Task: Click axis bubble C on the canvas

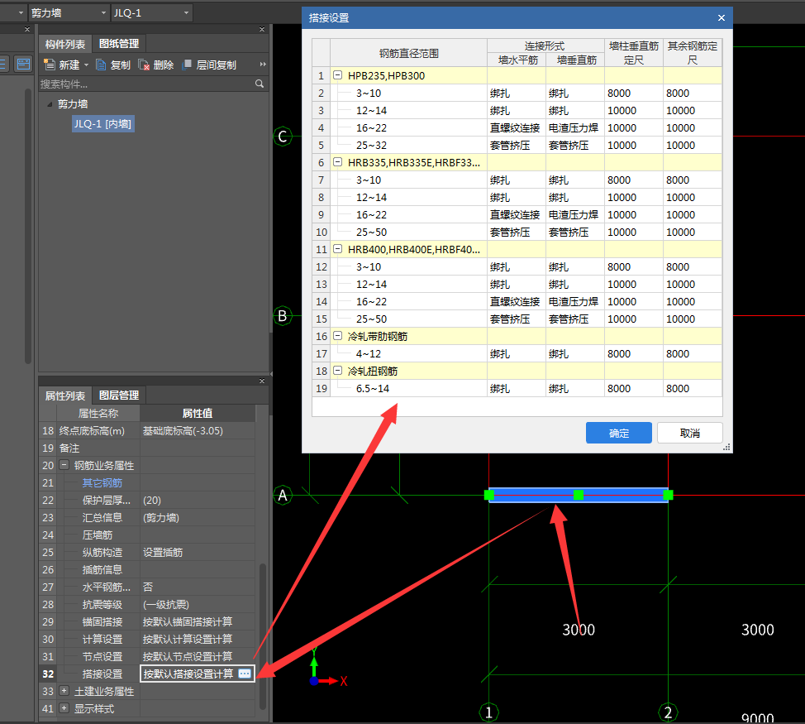Action: tap(283, 137)
